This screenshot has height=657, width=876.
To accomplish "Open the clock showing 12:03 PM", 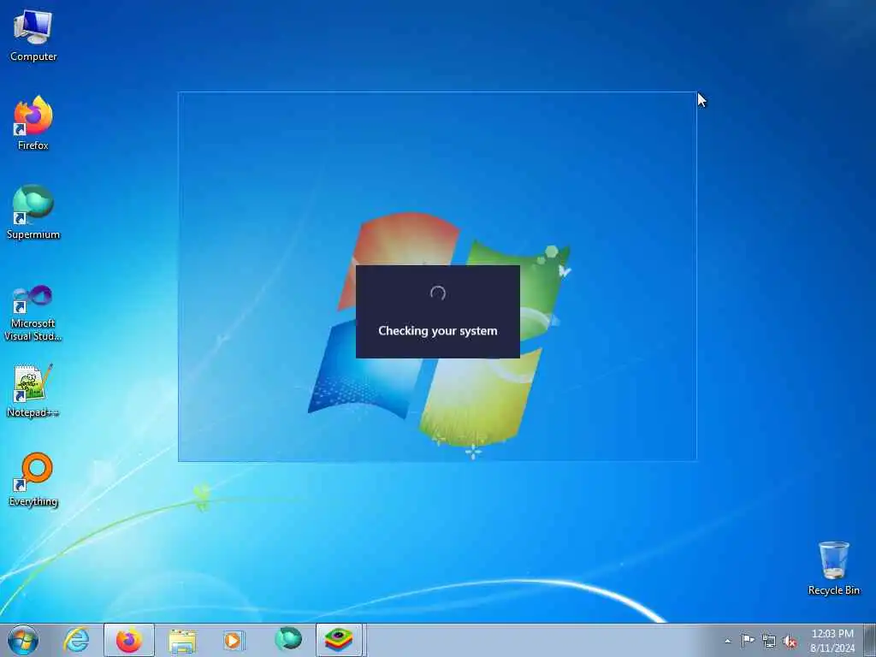I will [x=832, y=641].
